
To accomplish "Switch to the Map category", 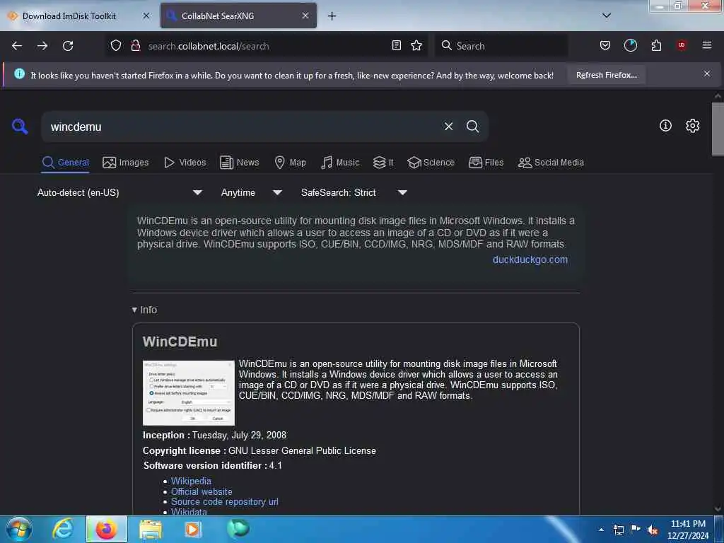I will 291,163.
